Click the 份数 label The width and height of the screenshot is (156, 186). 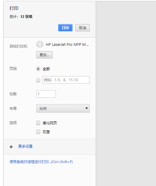tap(13, 94)
